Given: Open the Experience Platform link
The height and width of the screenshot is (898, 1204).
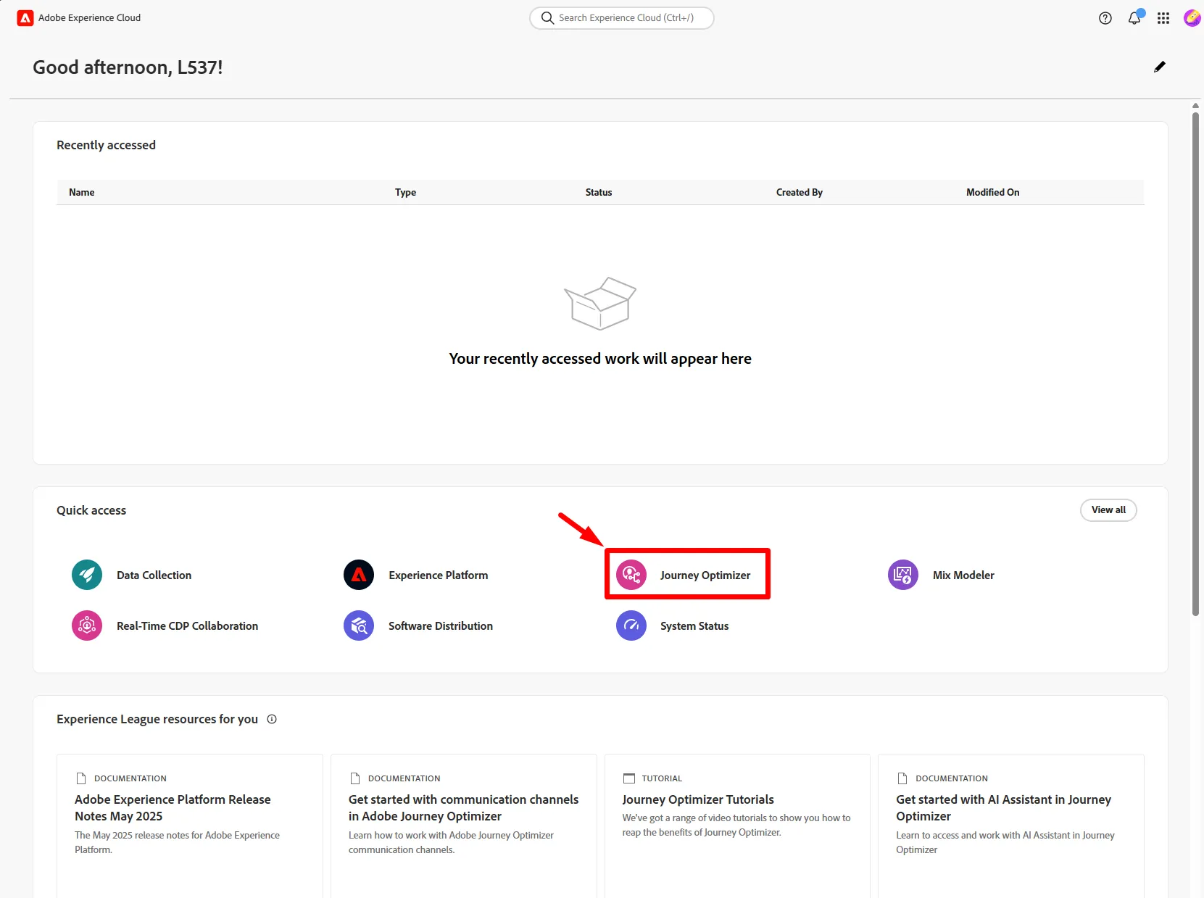Looking at the screenshot, I should 439,575.
